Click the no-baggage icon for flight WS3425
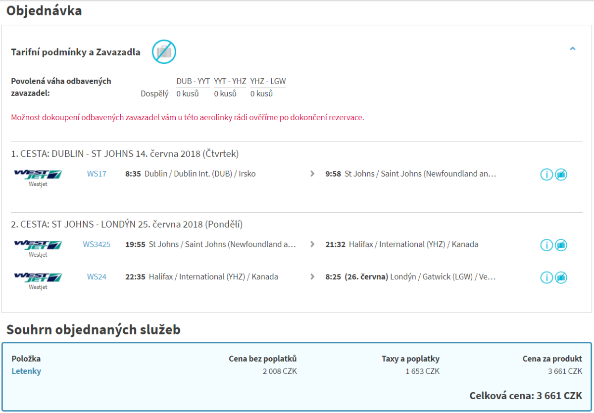The image size is (594, 413). tap(561, 245)
